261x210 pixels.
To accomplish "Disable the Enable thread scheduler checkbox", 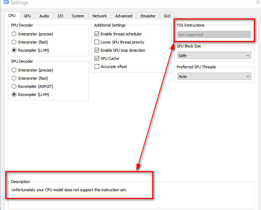I will pyautogui.click(x=97, y=34).
